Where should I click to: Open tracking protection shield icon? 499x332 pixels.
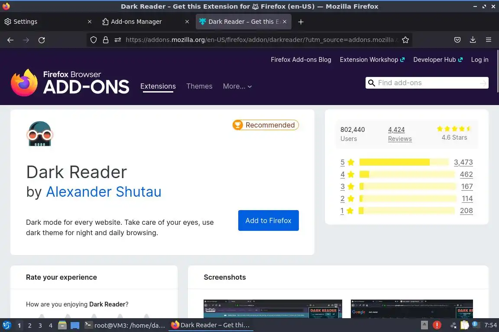[93, 40]
